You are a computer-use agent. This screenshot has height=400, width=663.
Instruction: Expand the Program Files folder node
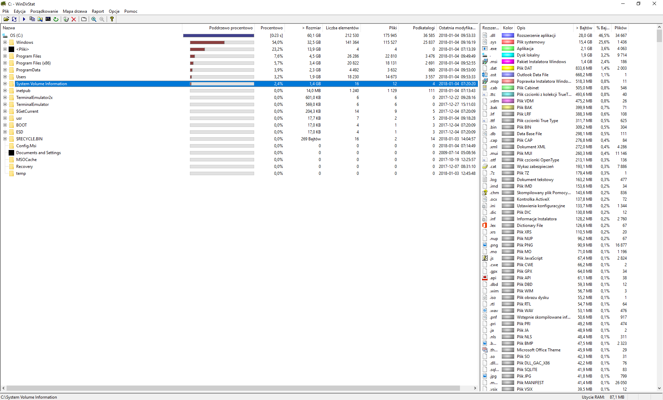5,56
